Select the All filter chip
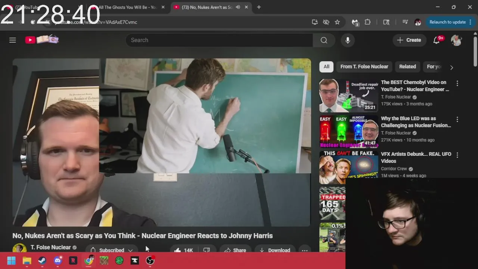 326,67
